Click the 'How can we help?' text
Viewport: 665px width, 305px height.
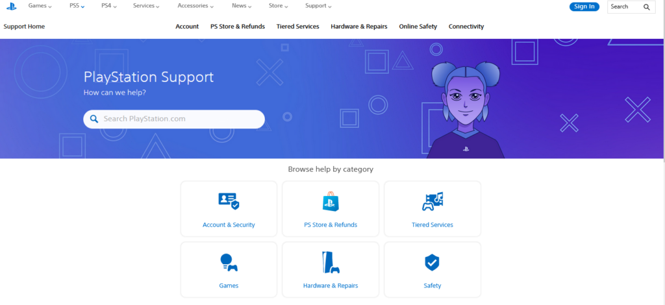[114, 92]
